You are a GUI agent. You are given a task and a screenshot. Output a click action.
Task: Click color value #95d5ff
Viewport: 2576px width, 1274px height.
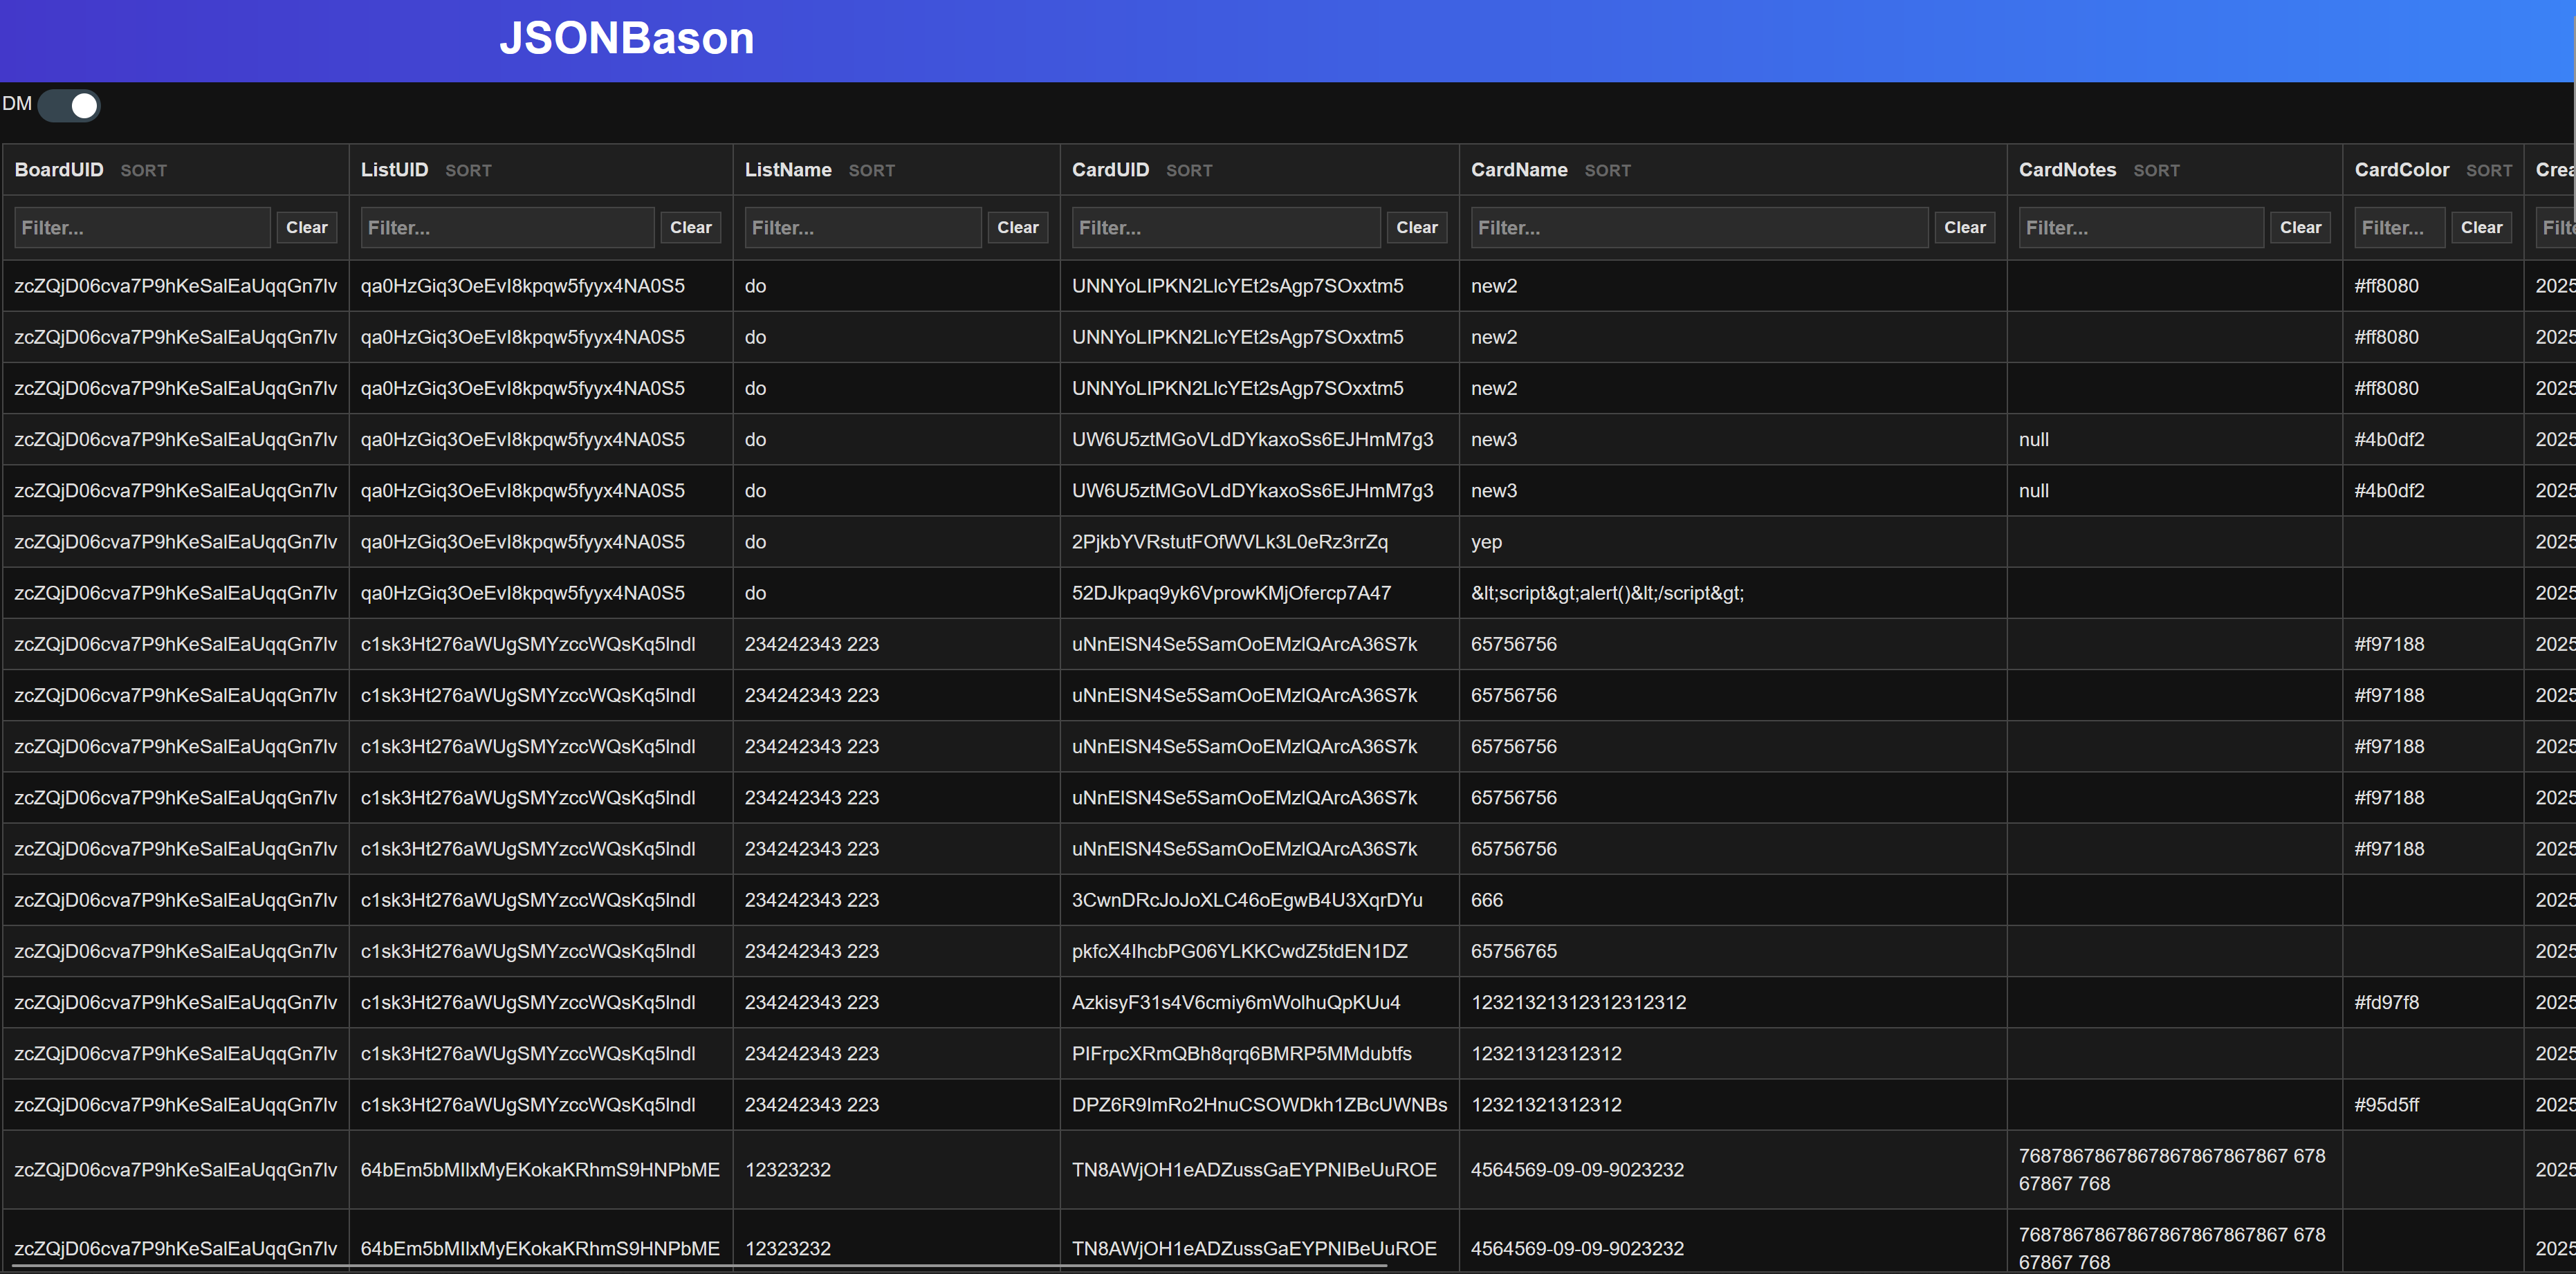(2386, 1105)
